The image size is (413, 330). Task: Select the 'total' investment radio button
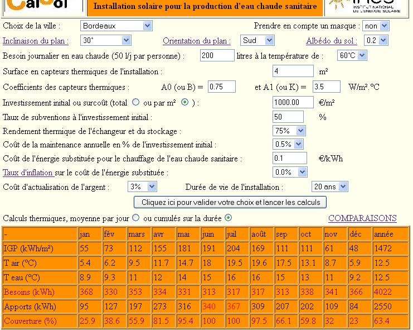(x=135, y=102)
